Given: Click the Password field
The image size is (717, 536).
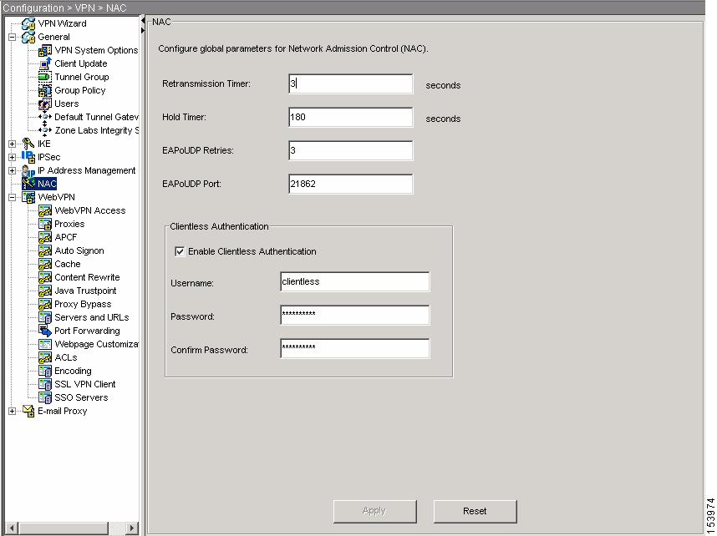Looking at the screenshot, I should click(355, 316).
